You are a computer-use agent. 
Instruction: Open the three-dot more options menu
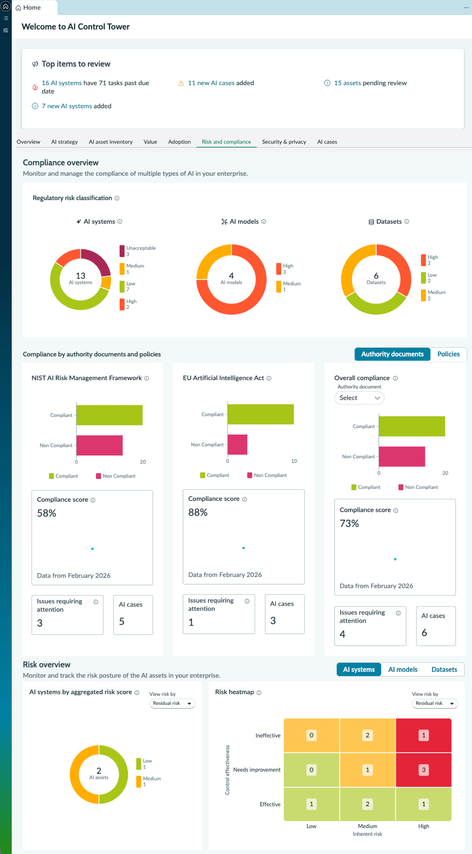466,7
